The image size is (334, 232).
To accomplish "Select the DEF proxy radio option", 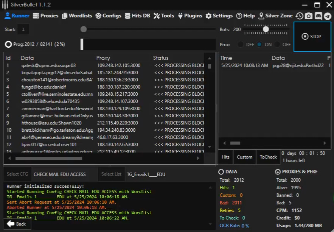I will pos(241,44).
